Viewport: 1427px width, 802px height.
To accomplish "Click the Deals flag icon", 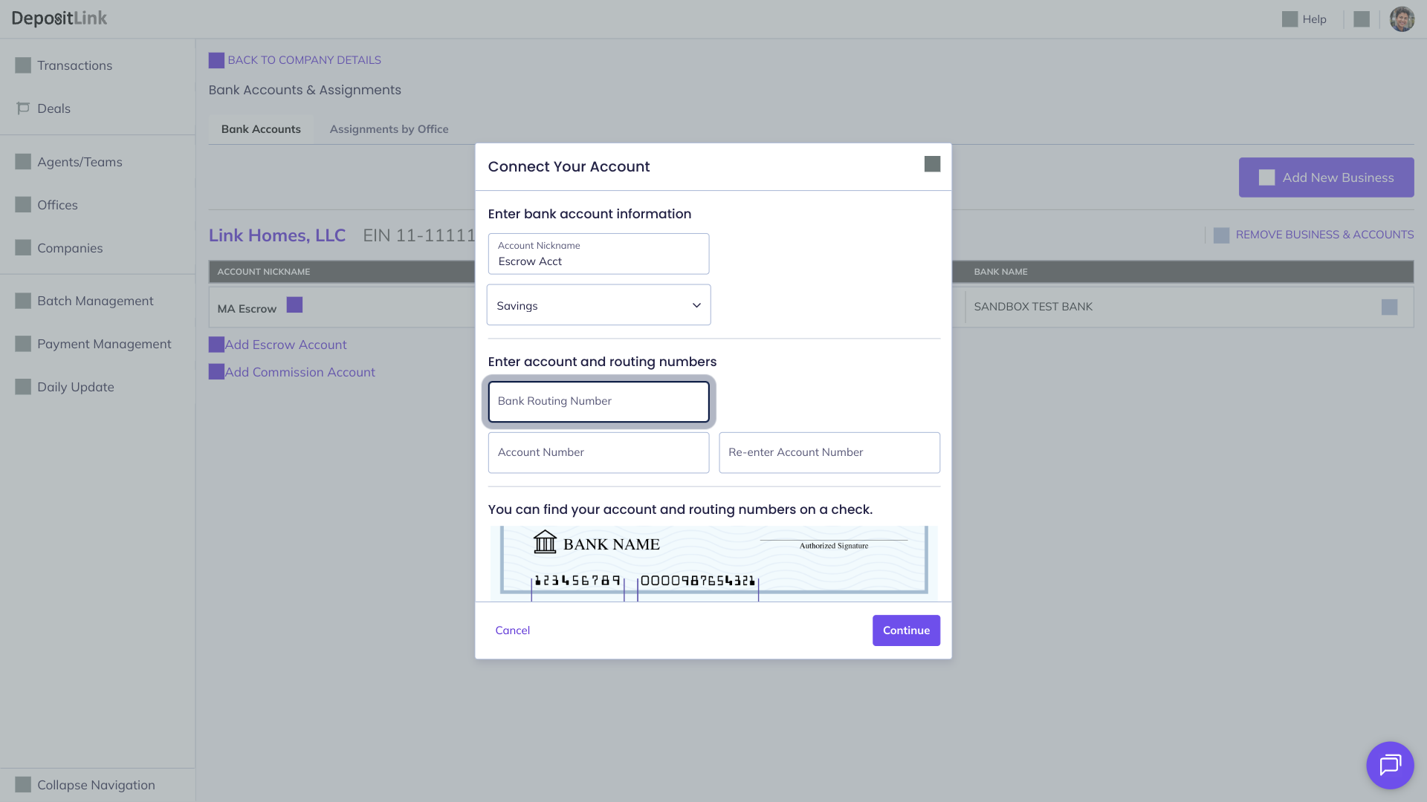I will pos(23,108).
